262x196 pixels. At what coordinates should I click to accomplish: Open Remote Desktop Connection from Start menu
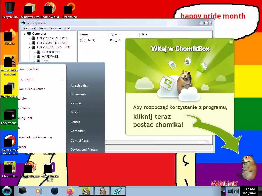pyautogui.click(x=42, y=137)
